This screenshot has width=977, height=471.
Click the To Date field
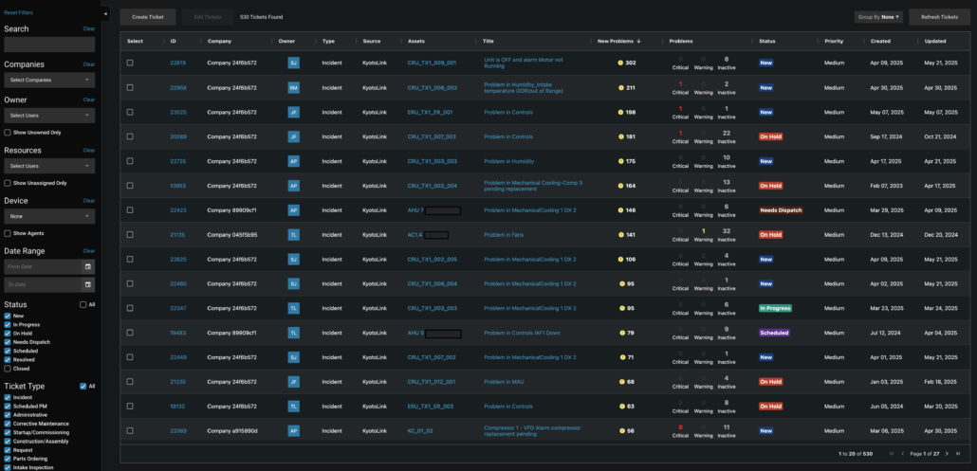pyautogui.click(x=43, y=284)
